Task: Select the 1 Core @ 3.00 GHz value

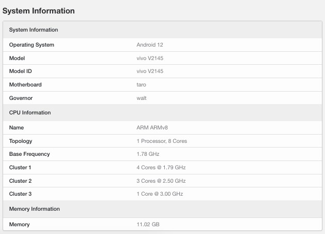Action: click(x=160, y=194)
